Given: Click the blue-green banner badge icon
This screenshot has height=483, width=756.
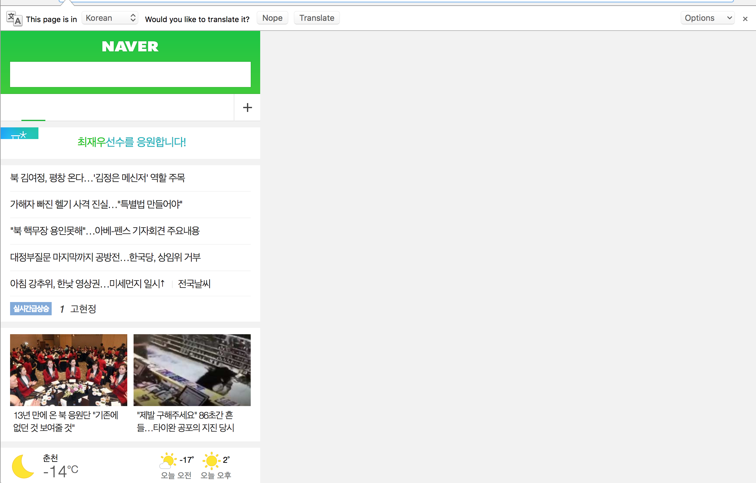Looking at the screenshot, I should (x=19, y=134).
